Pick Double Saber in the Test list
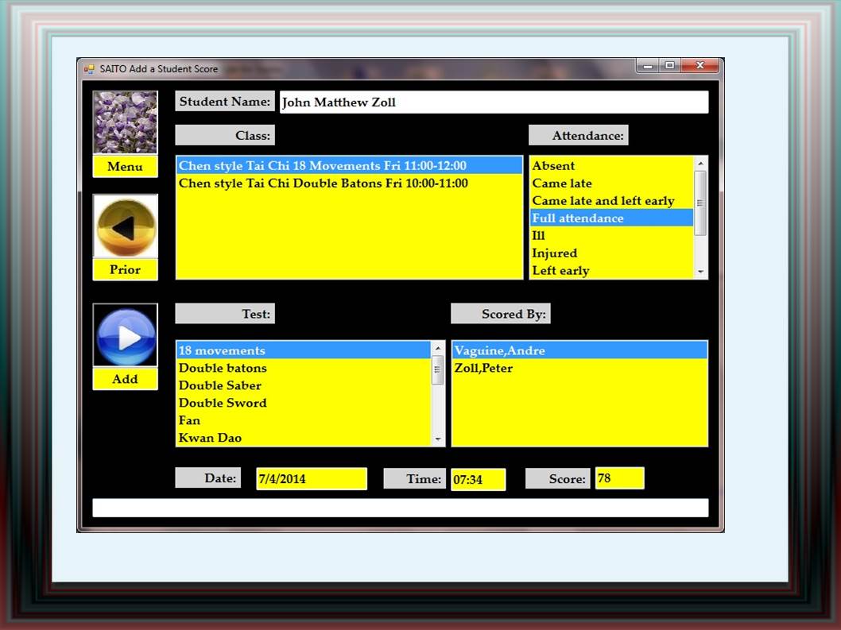The height and width of the screenshot is (630, 841). [220, 385]
